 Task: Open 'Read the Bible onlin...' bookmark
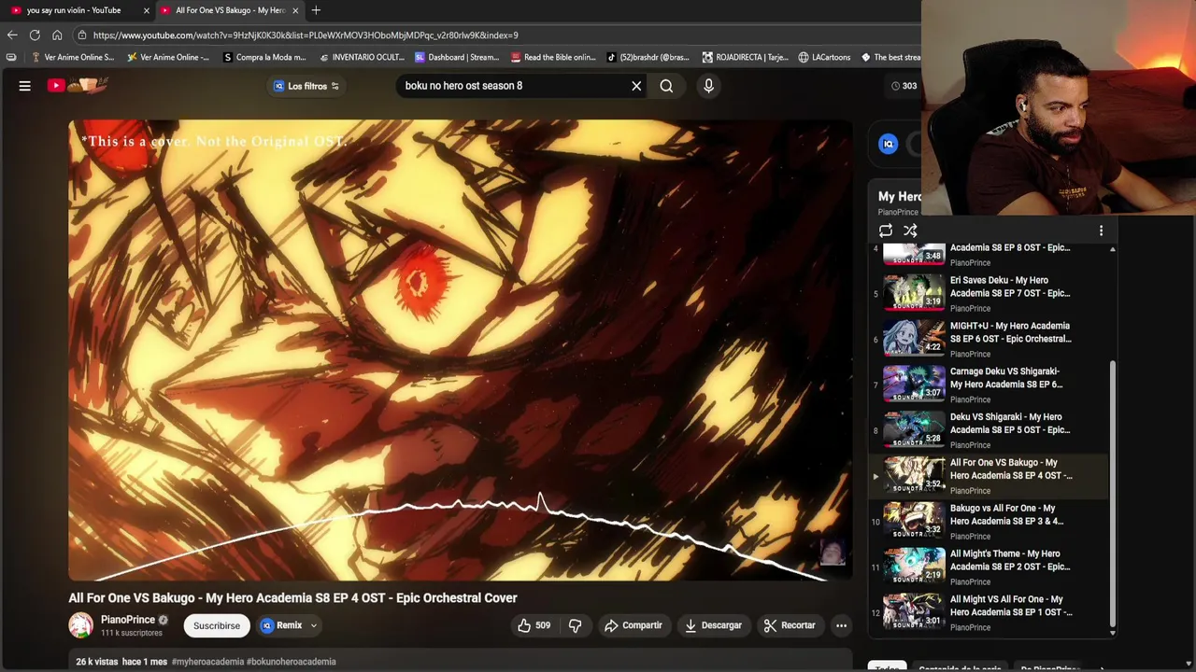click(x=553, y=57)
